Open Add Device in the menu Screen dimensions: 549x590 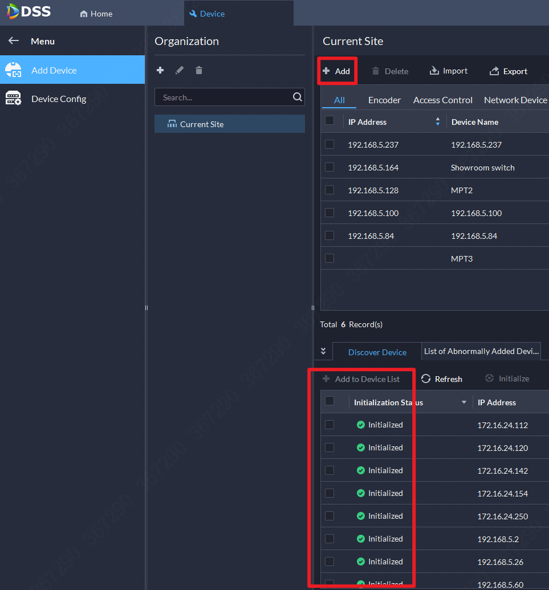pos(72,70)
